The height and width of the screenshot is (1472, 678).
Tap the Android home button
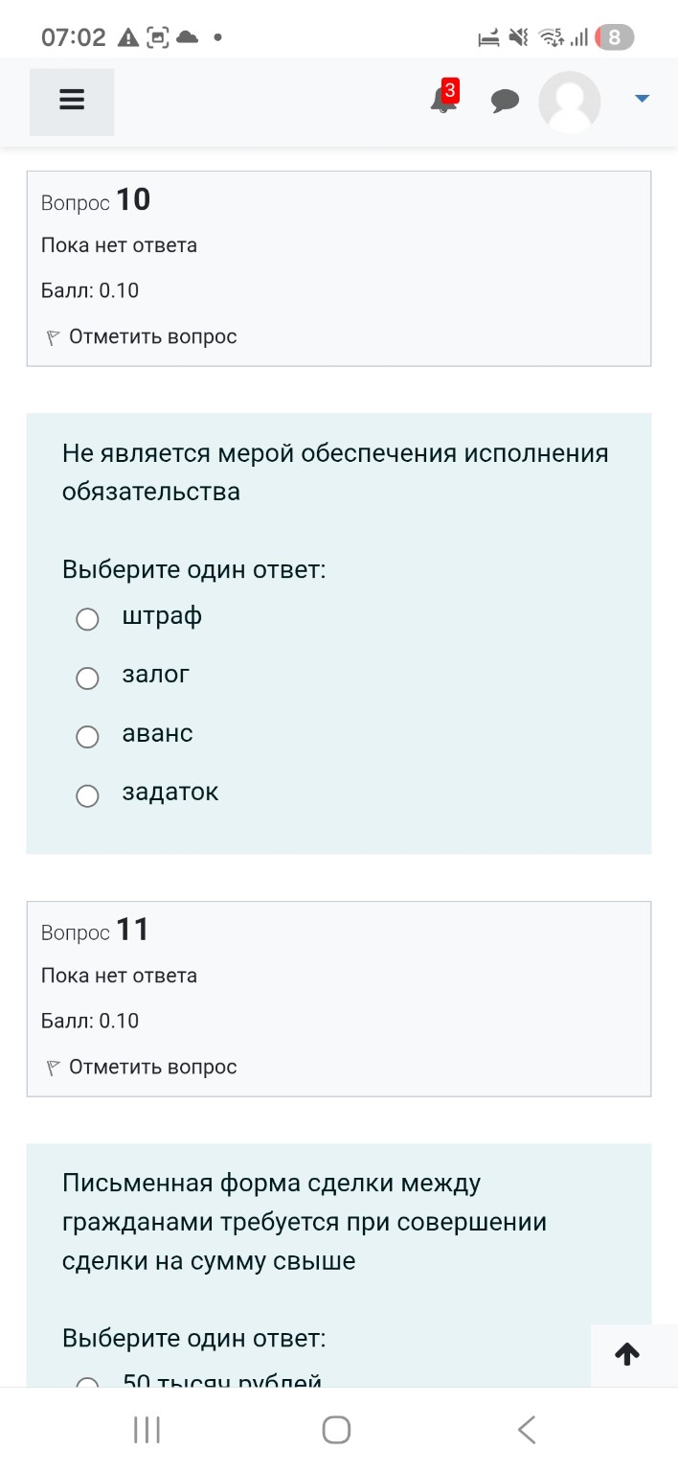[x=335, y=1429]
